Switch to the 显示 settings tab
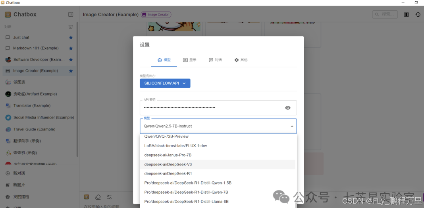Viewport: 424px width, 208px height. pos(189,60)
